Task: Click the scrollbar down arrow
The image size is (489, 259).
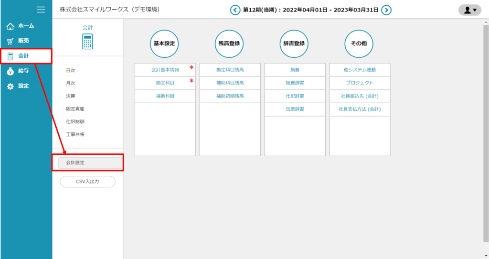Action: pos(486,256)
